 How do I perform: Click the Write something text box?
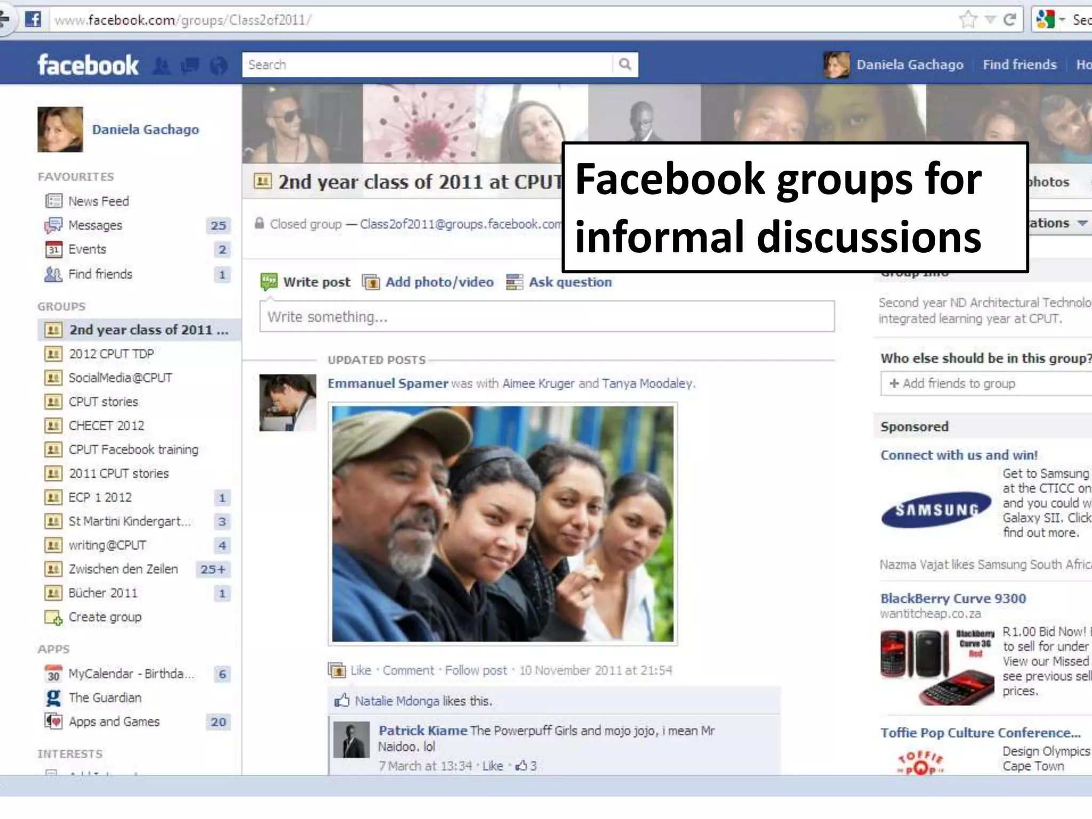[x=547, y=317]
